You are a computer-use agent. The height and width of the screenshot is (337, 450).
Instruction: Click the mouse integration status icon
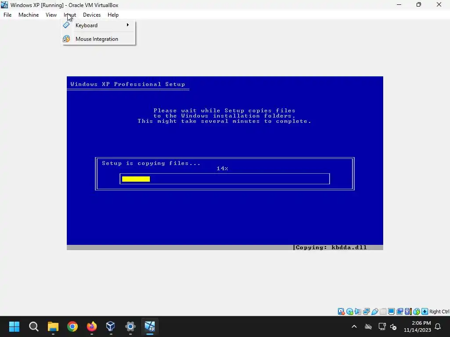(x=417, y=312)
